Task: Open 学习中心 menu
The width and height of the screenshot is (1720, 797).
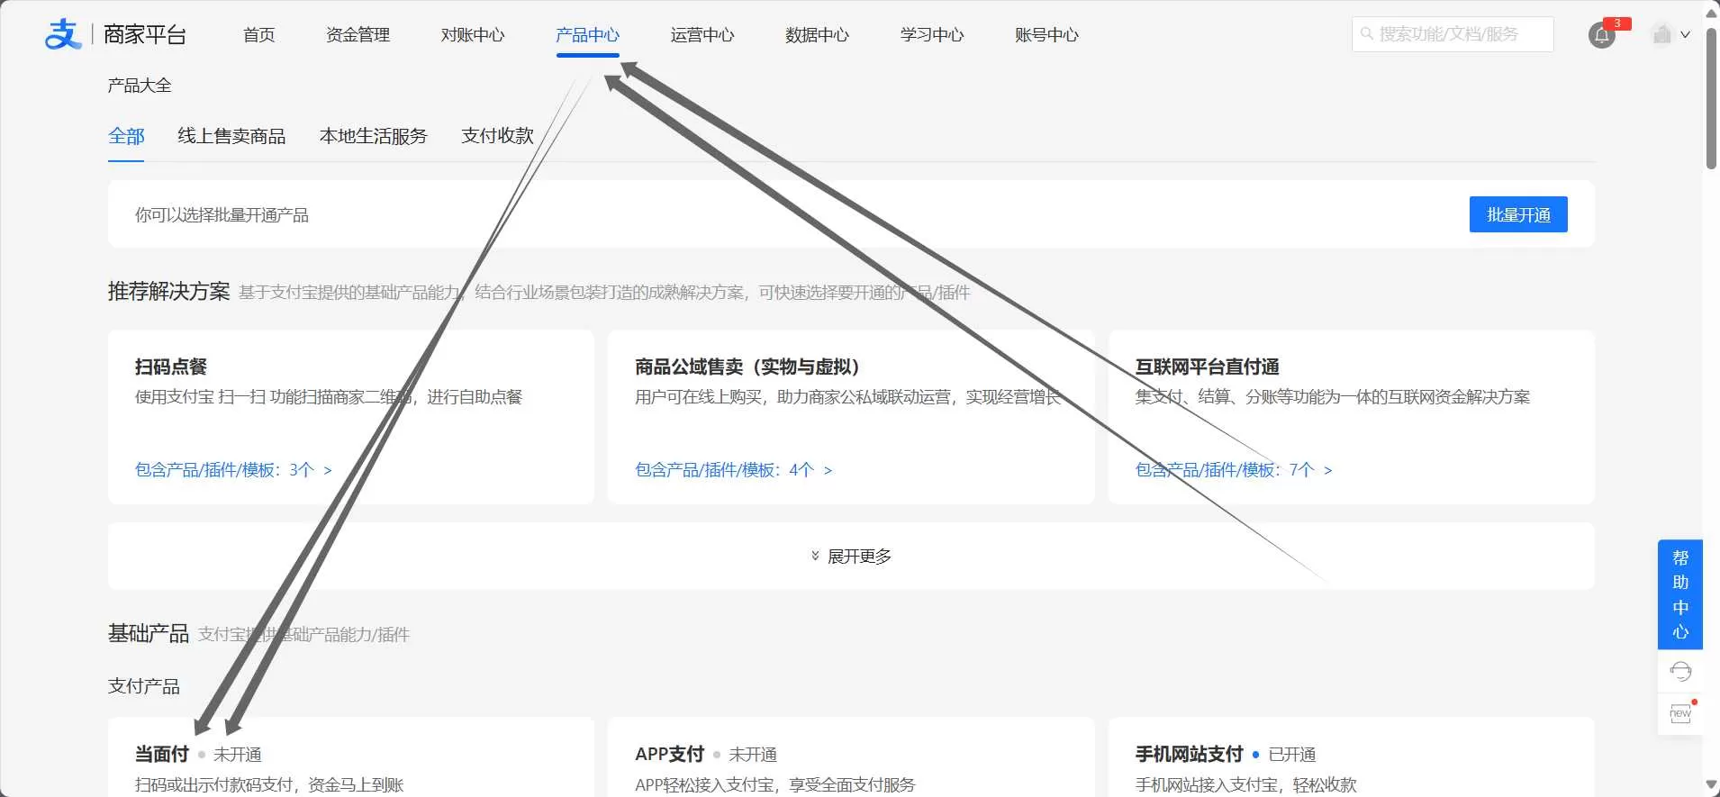Action: coord(932,35)
